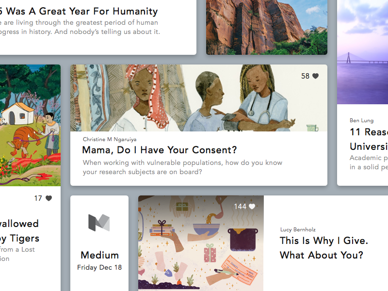Click the gift-giving hands illustration
The height and width of the screenshot is (291, 388).
[x=201, y=242]
